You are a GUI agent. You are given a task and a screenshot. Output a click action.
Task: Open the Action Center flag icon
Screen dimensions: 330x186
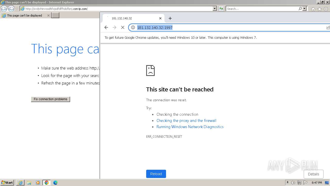[306, 183]
